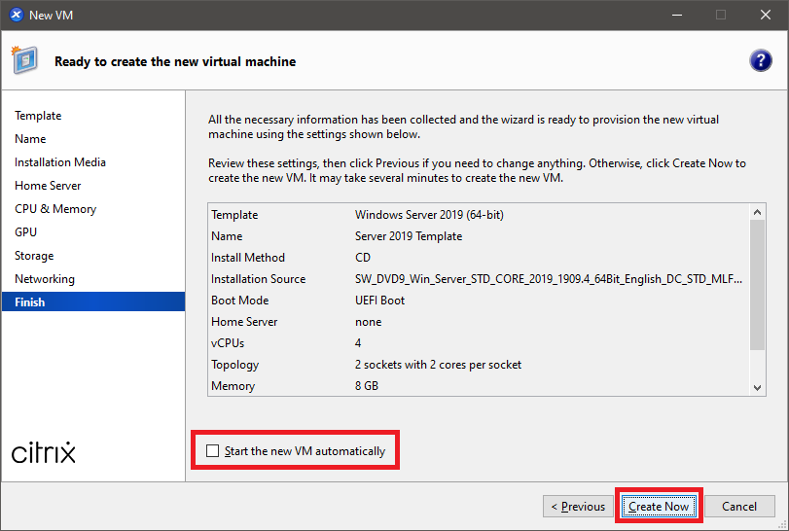Image resolution: width=789 pixels, height=531 pixels.
Task: Click the Citrix logo in sidebar
Action: pyautogui.click(x=44, y=452)
